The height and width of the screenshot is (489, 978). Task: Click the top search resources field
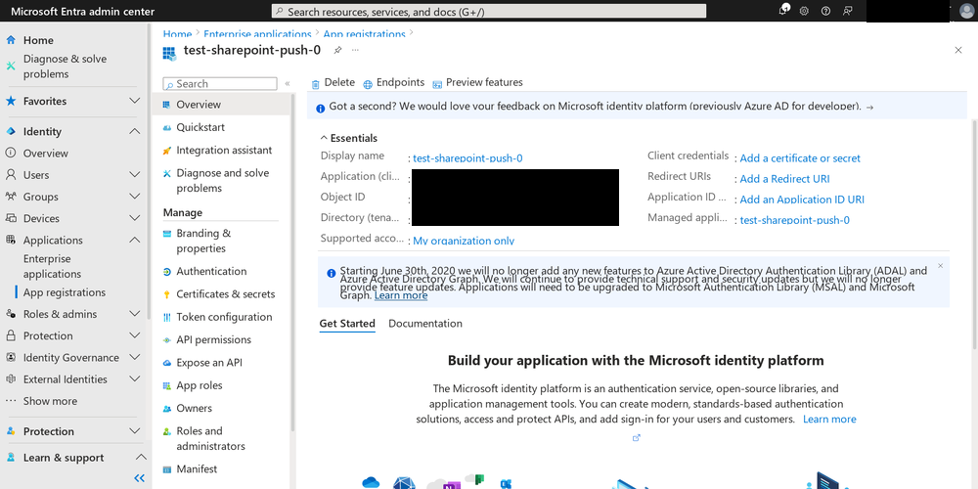click(489, 11)
